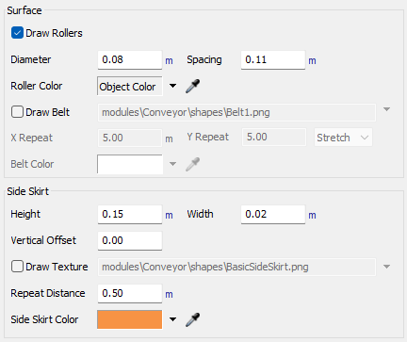Viewport: 407px width, 342px height.
Task: Click the Object Color roller swatch
Action: click(130, 86)
